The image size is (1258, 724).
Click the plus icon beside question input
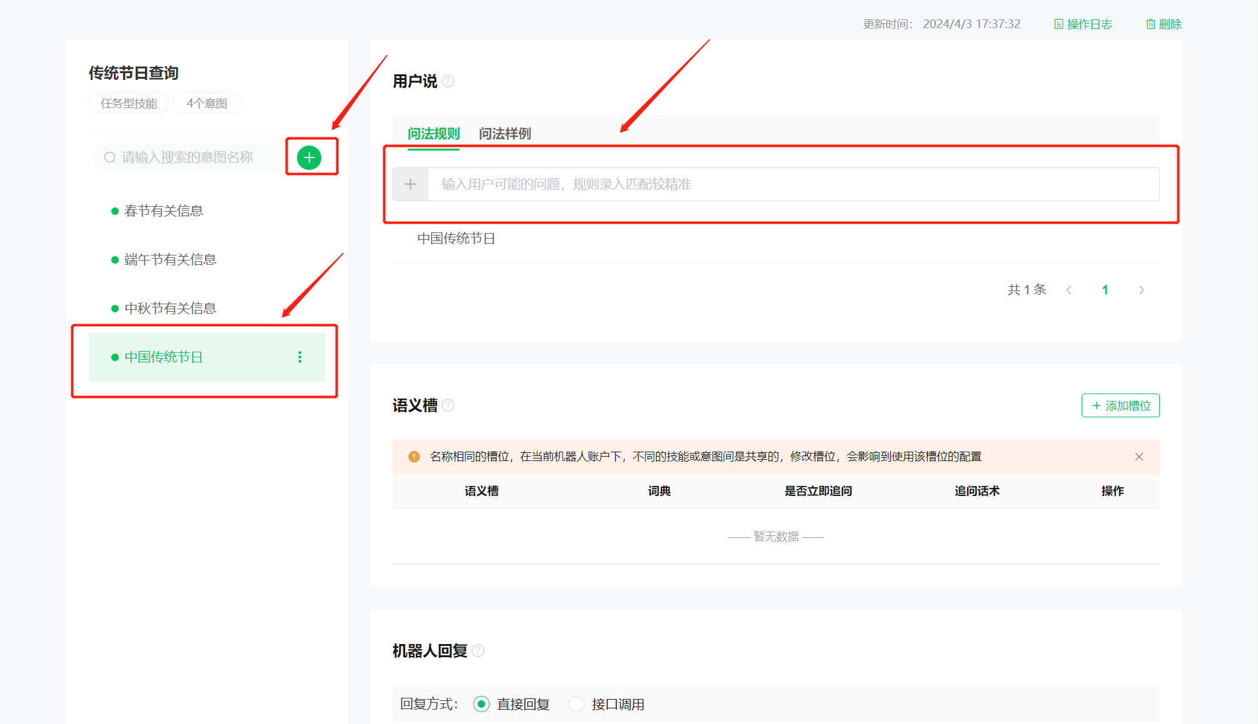[x=410, y=184]
